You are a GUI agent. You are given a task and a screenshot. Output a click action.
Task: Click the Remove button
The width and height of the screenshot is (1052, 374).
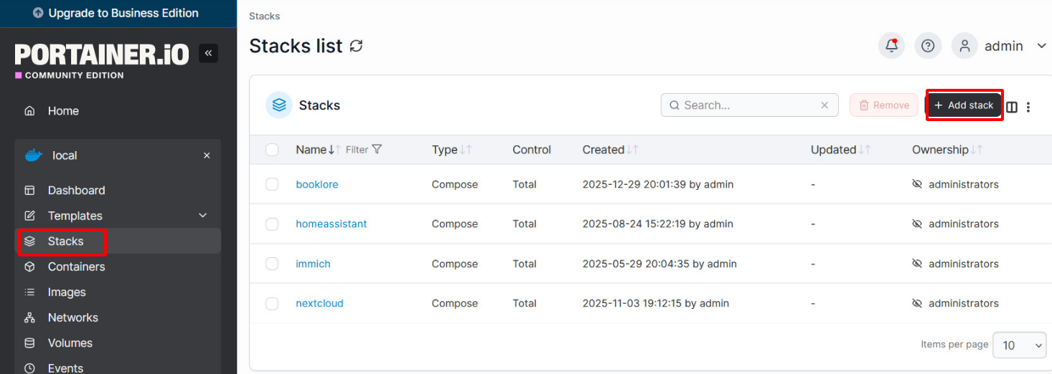(884, 105)
